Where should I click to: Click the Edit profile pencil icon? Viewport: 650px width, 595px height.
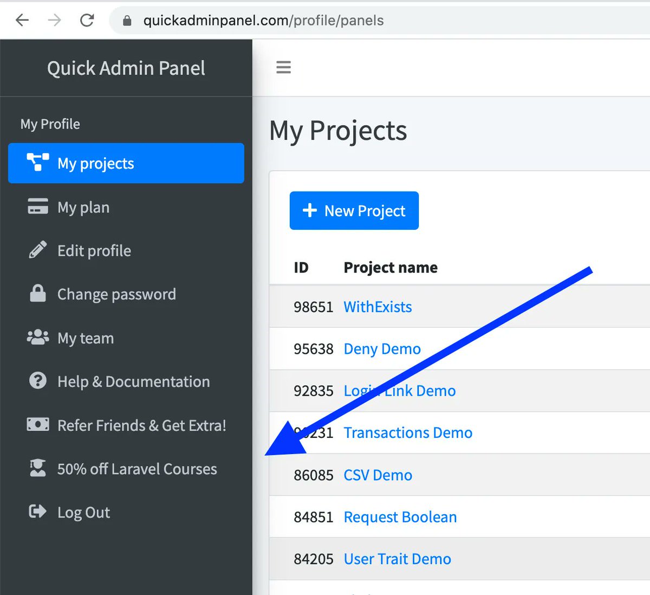38,250
